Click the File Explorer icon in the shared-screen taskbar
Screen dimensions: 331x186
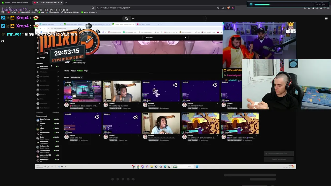pyautogui.click(x=152, y=167)
